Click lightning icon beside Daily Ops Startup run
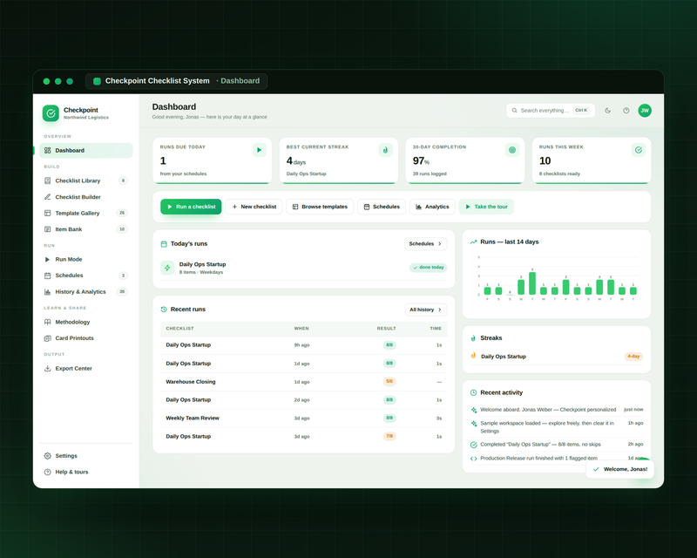This screenshot has height=558, width=697. point(167,268)
